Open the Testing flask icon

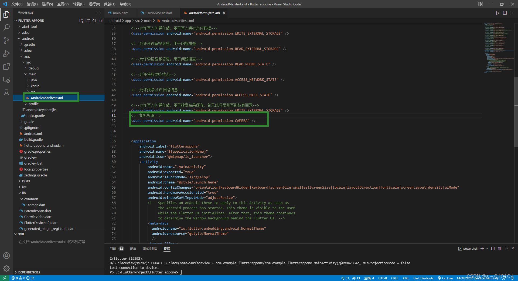[6, 92]
